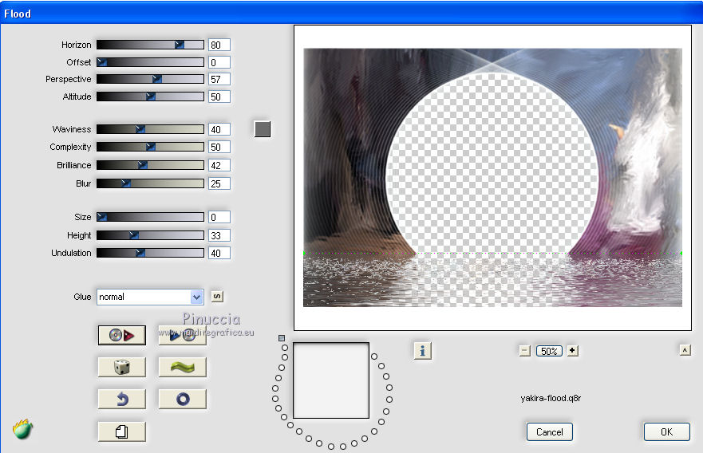Click the 50% zoom level button
Image resolution: width=703 pixels, height=453 pixels.
549,351
